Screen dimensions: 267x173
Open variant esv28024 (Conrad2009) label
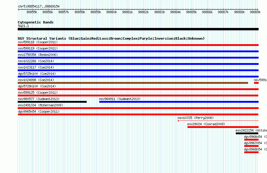point(206,124)
